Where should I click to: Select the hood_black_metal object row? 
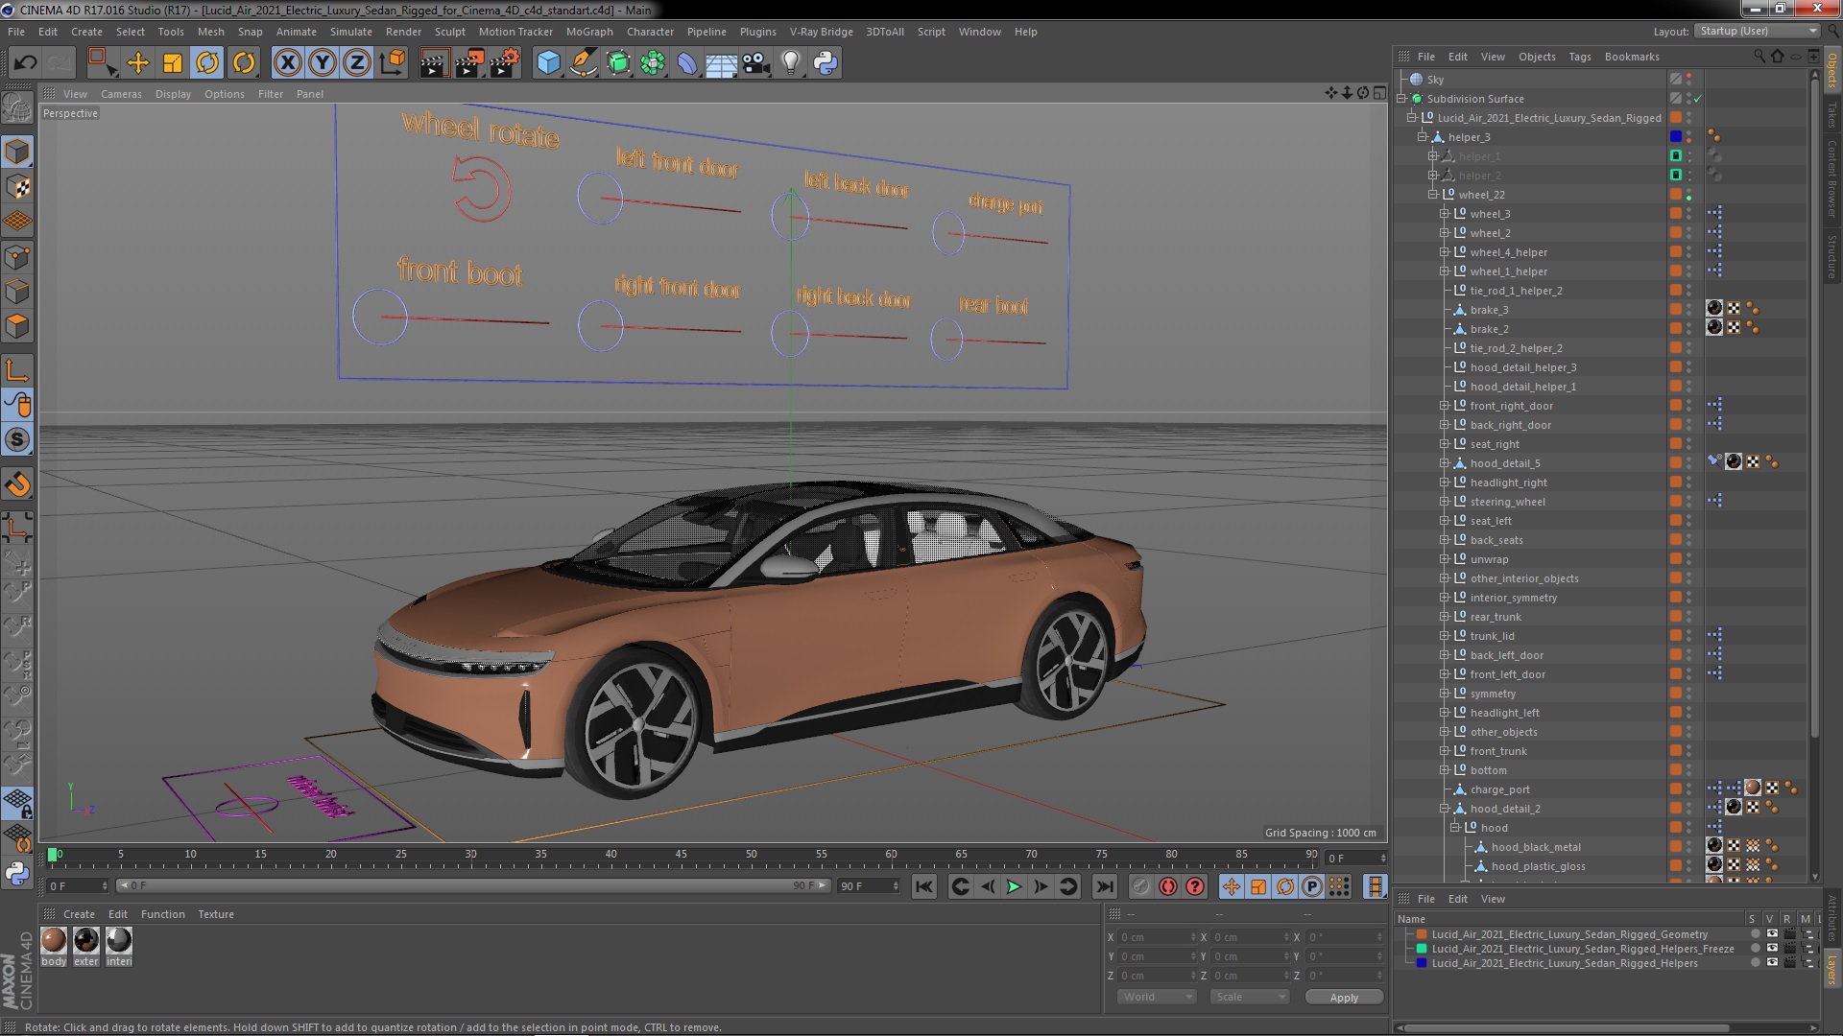1536,847
